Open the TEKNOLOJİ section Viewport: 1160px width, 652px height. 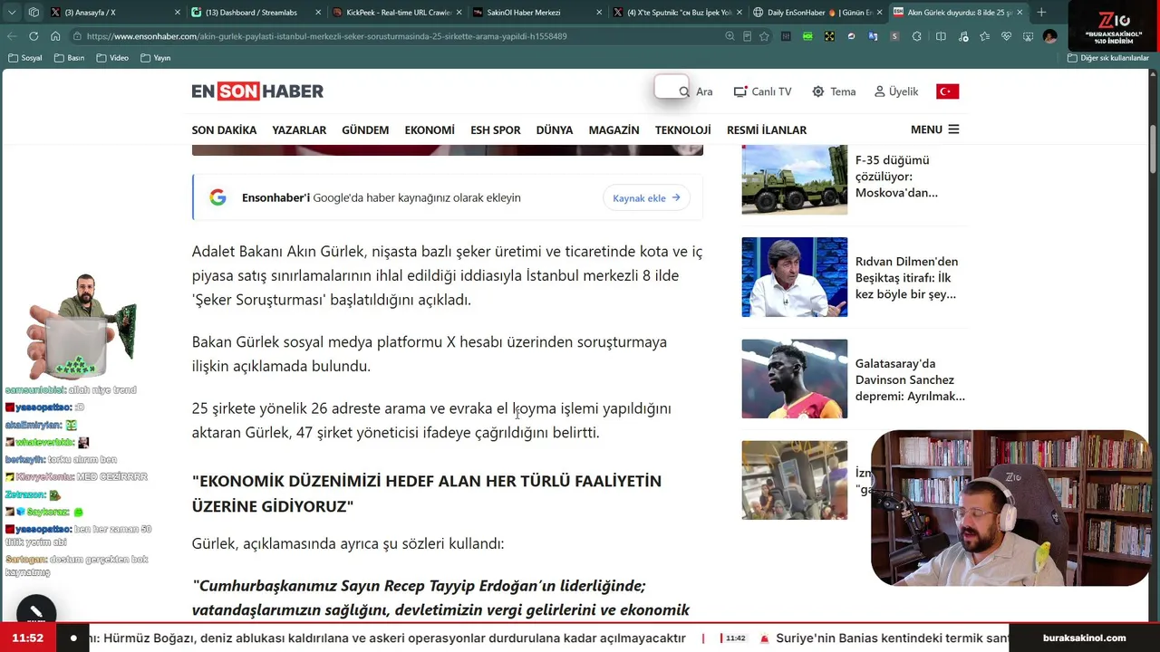(683, 130)
